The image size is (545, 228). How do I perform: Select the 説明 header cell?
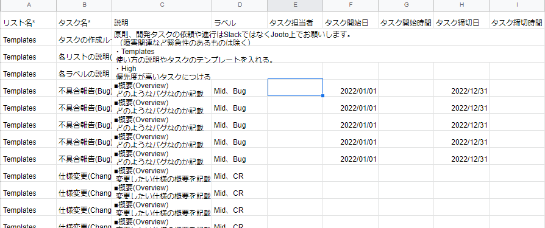[162, 19]
